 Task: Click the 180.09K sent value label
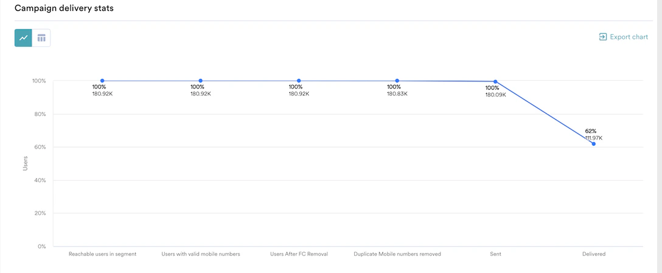click(x=496, y=95)
